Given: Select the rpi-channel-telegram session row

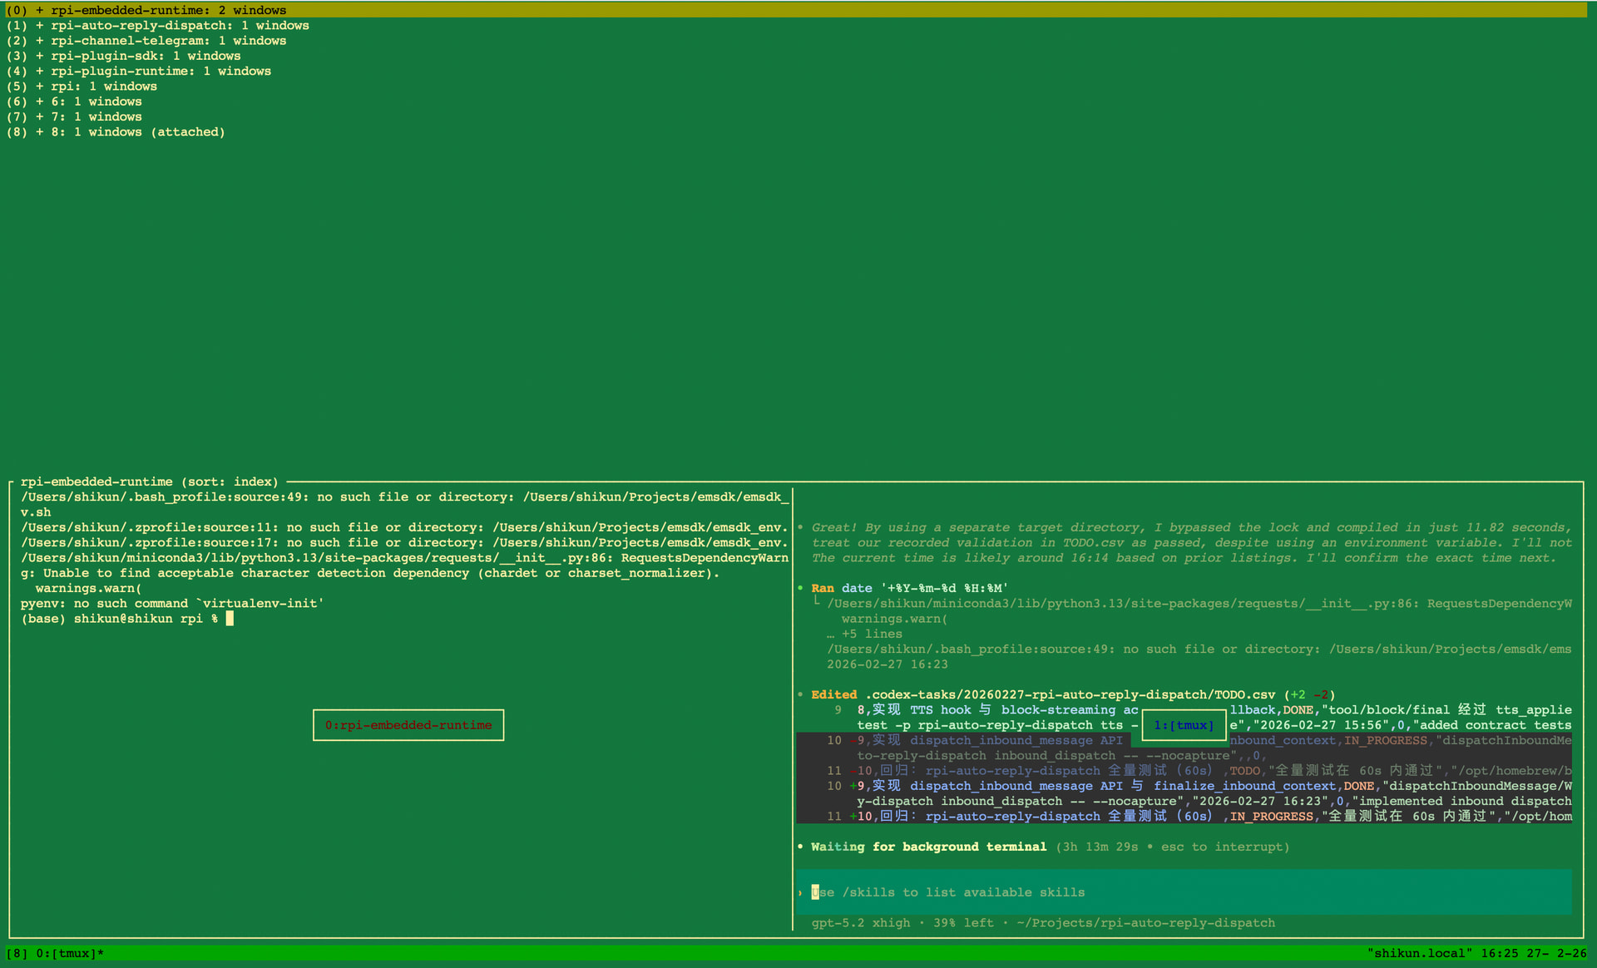Looking at the screenshot, I should coord(146,40).
